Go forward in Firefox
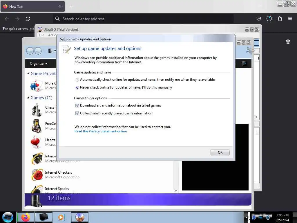 pos(17,19)
